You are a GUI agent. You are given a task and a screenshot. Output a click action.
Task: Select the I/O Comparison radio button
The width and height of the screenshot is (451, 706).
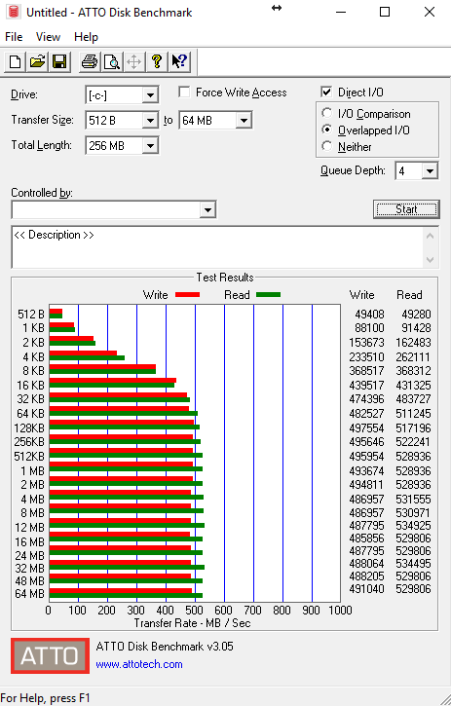click(327, 113)
